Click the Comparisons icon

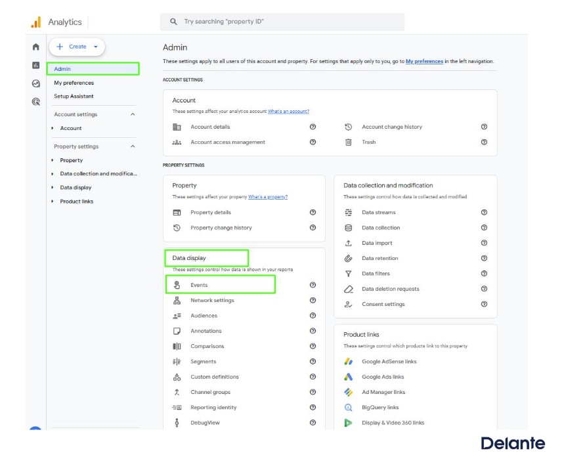[177, 346]
